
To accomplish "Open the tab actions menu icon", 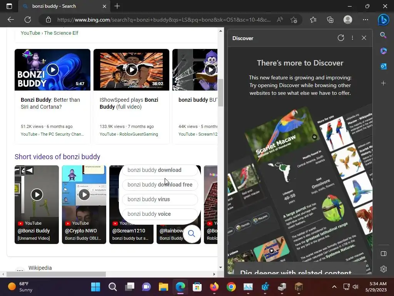I will [9, 6].
